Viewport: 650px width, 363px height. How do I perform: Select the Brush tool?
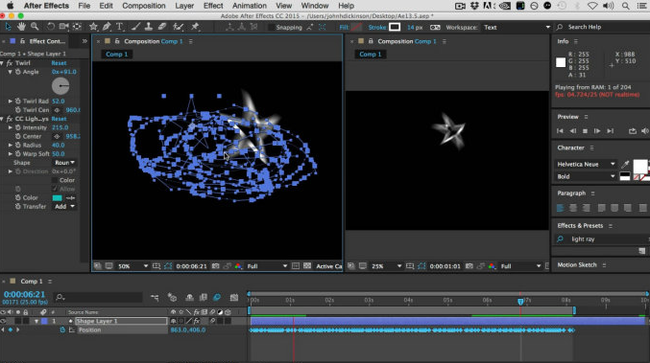coord(135,27)
